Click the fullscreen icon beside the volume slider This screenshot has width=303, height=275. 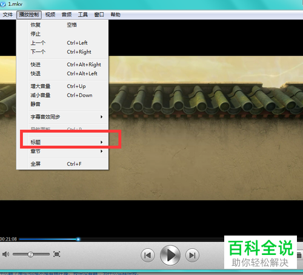pyautogui.click(x=56, y=254)
